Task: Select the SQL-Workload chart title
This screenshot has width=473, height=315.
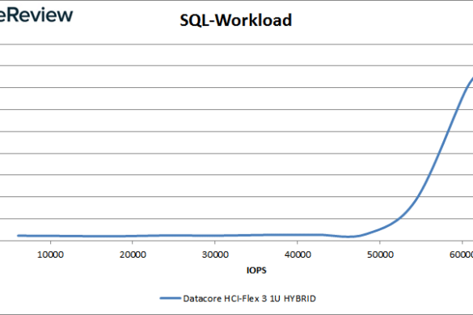Action: tap(235, 20)
